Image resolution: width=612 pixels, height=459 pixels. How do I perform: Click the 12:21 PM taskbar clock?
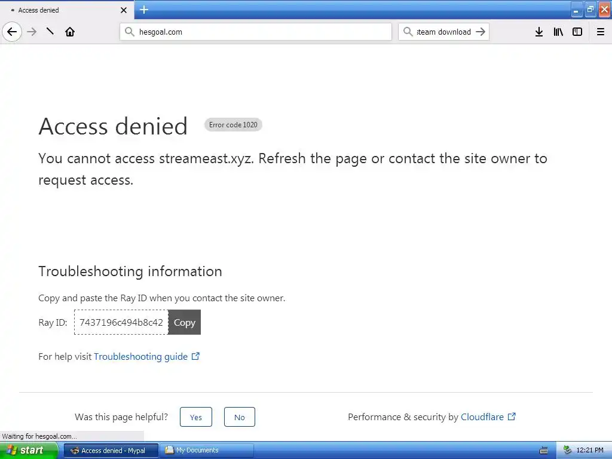click(x=590, y=451)
